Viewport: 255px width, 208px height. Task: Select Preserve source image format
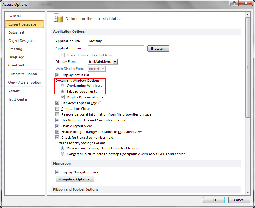pos(63,148)
